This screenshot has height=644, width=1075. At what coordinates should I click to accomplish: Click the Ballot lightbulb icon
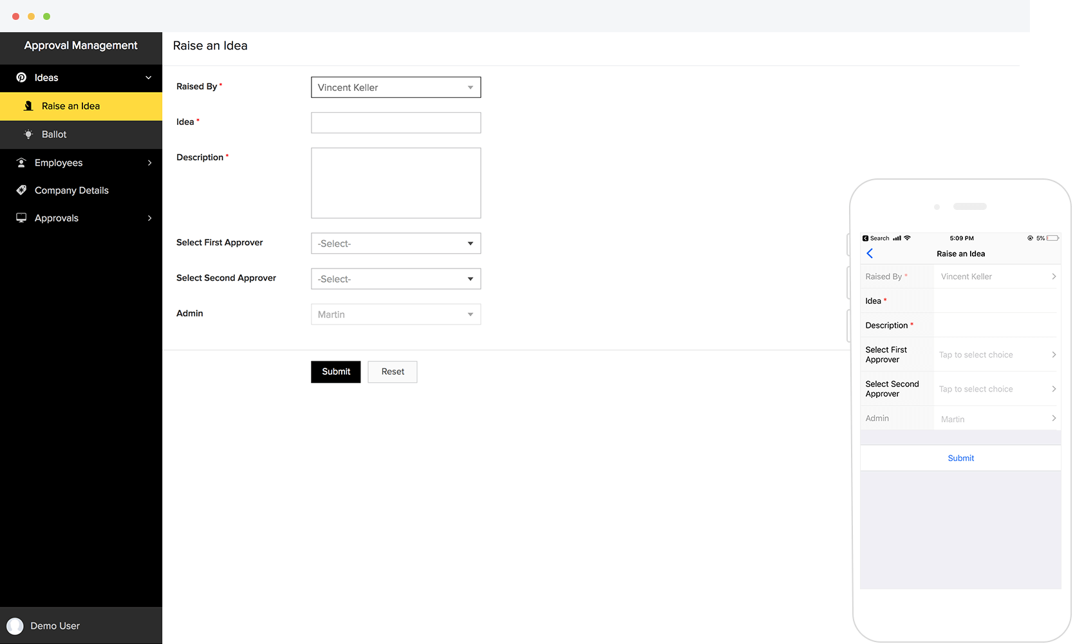point(28,135)
